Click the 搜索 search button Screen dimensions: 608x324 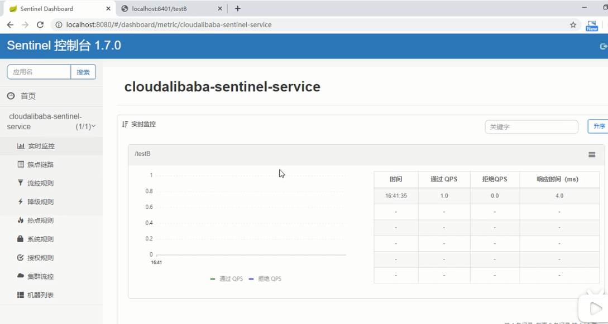coord(83,72)
